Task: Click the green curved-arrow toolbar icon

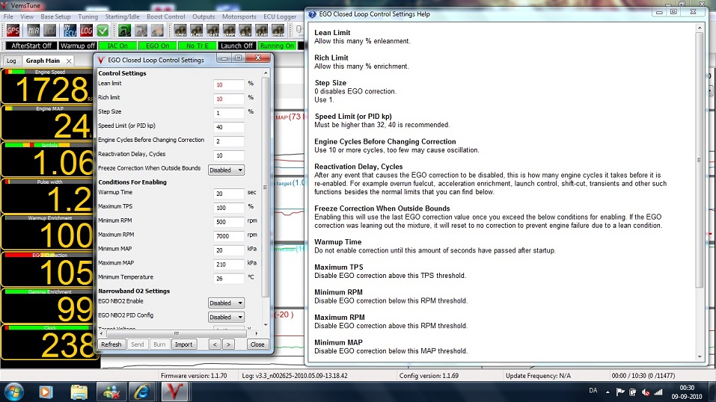Action: click(125, 31)
